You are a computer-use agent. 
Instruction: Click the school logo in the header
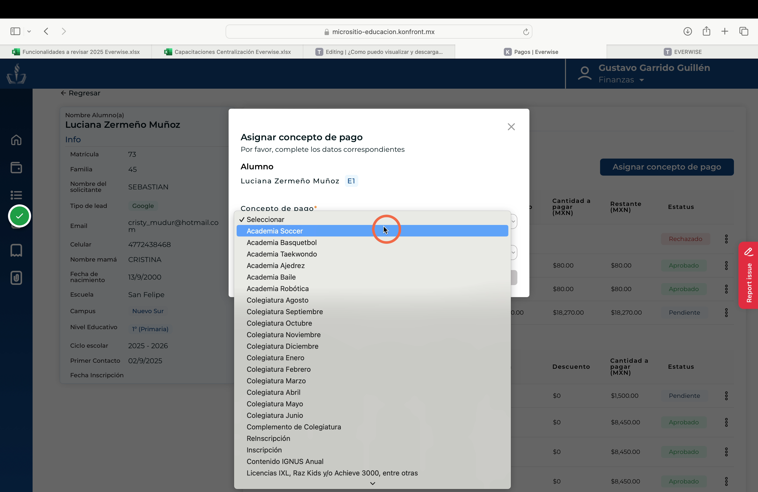(16, 74)
